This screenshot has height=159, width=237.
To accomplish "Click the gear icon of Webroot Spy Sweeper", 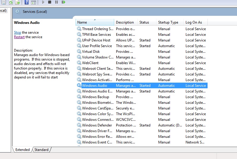I will click(79, 74).
